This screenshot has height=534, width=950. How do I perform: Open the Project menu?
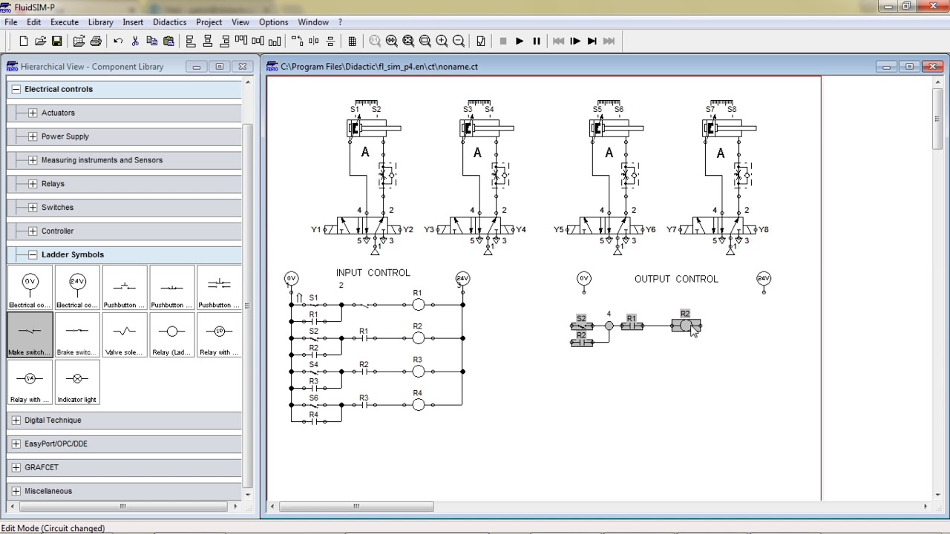(209, 22)
